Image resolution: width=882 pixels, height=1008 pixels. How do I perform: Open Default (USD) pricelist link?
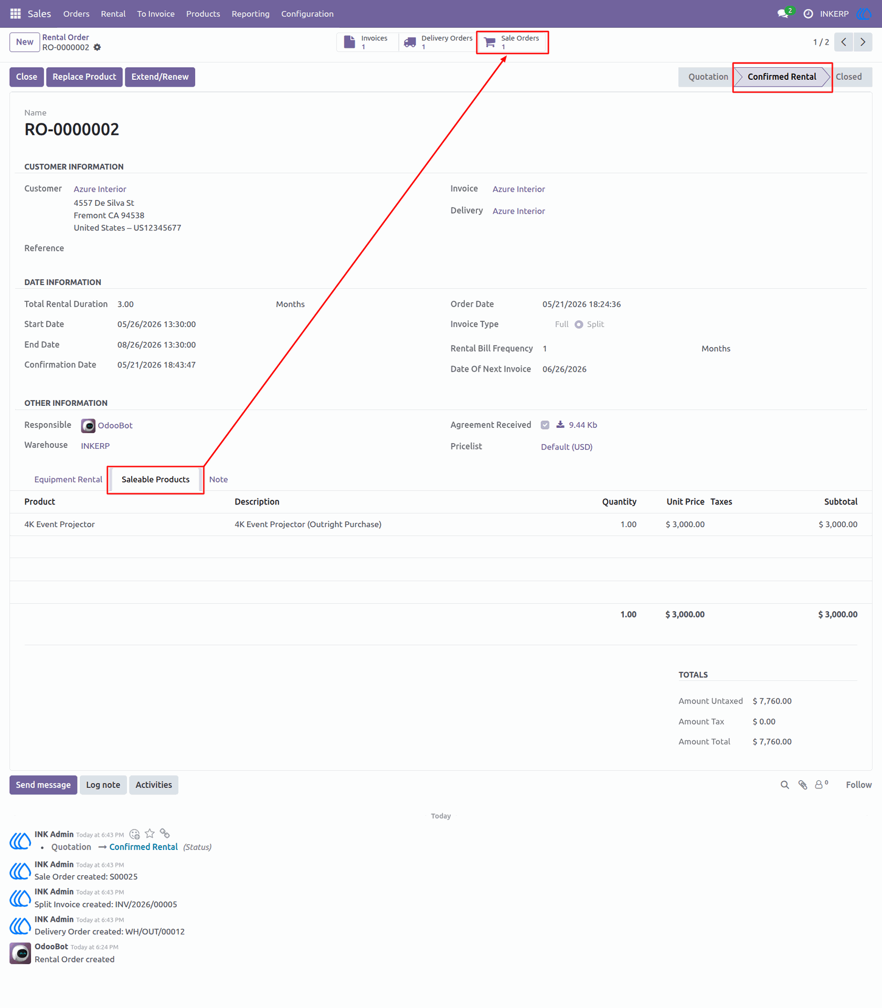point(567,447)
